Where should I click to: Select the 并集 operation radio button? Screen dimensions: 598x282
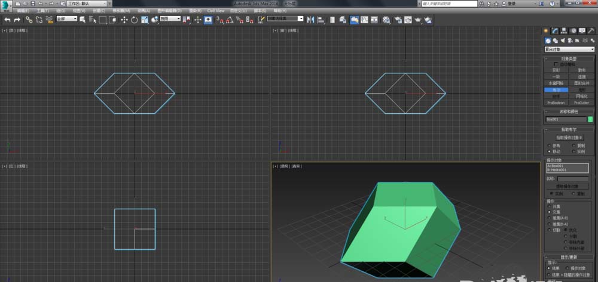click(x=550, y=206)
